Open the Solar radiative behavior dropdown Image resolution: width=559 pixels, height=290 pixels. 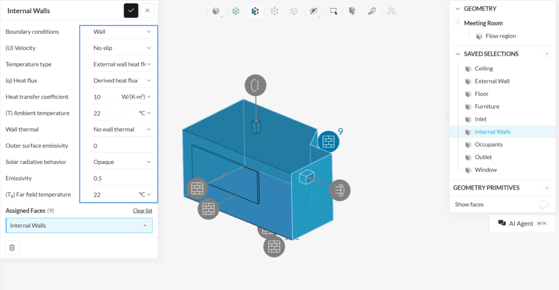click(122, 162)
